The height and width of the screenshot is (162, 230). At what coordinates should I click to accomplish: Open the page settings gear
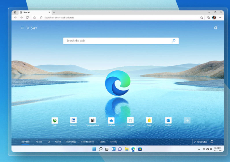[215, 28]
